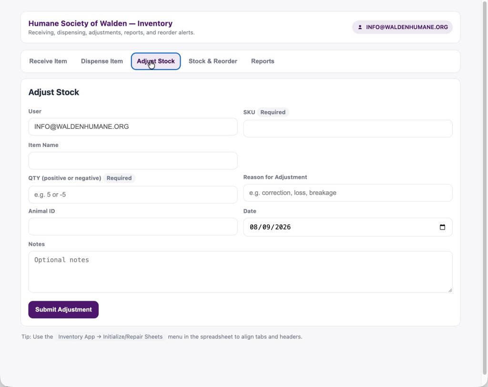Click inside the Notes text area

pos(240,272)
